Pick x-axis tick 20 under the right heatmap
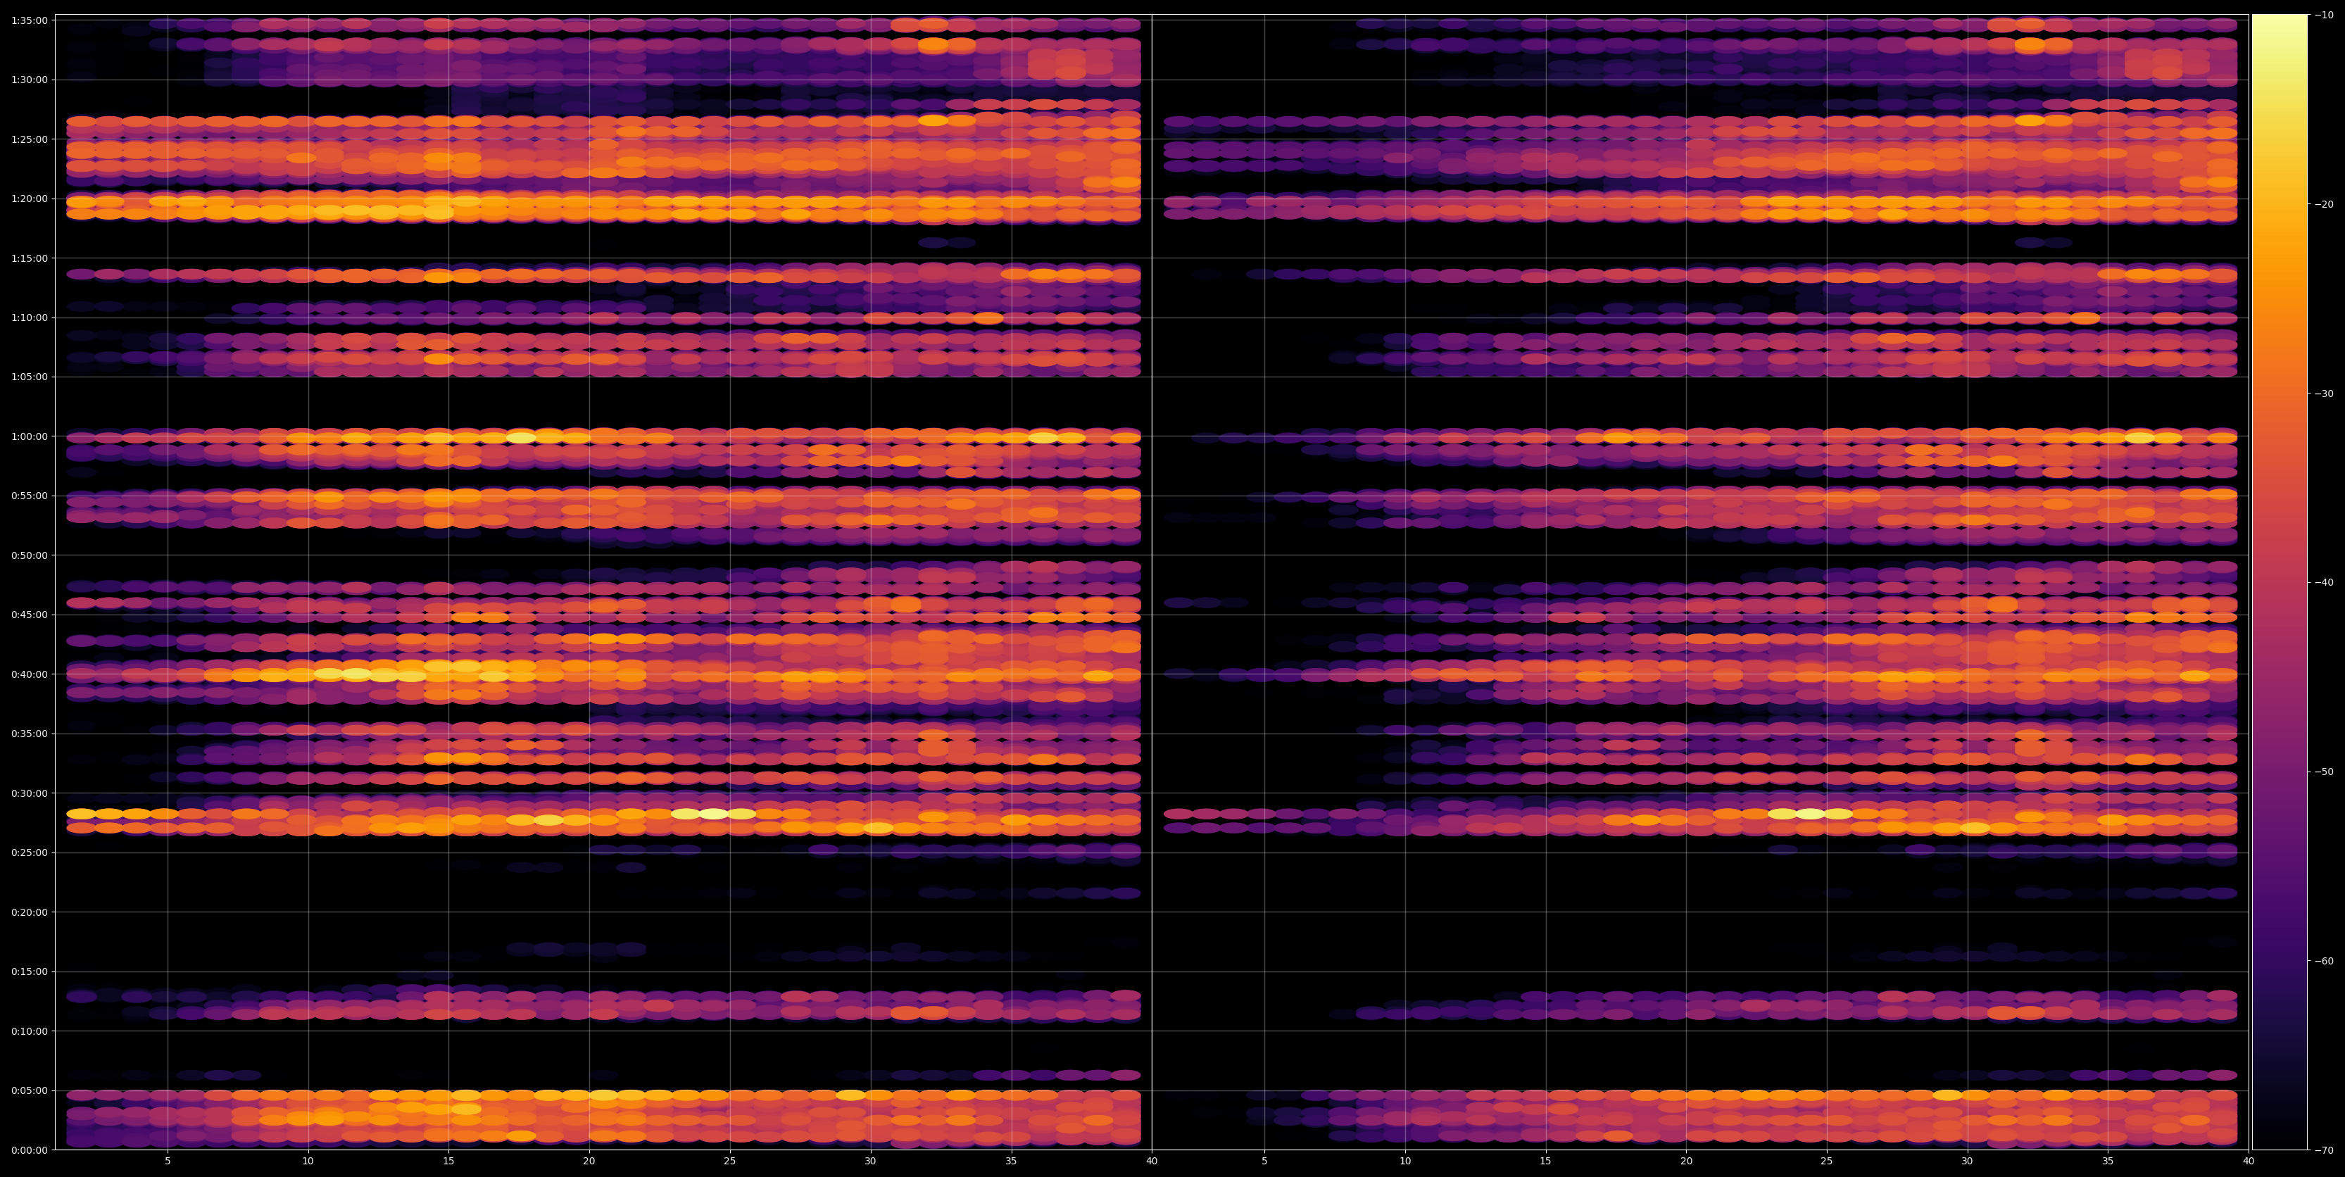The height and width of the screenshot is (1177, 2345). (x=1687, y=1162)
